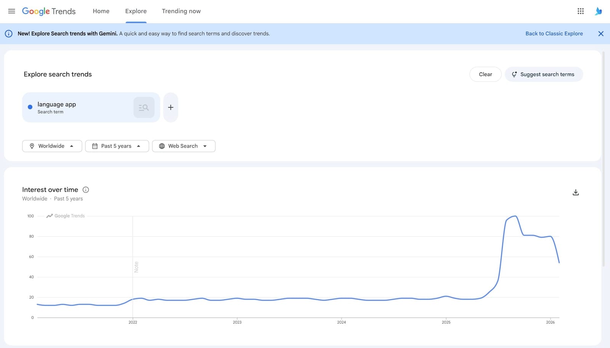Dismiss the Gemini banner with the X
This screenshot has height=348, width=610.
[600, 34]
